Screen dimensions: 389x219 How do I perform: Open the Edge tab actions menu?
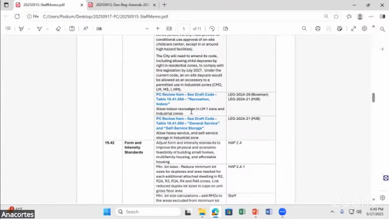click(6, 5)
